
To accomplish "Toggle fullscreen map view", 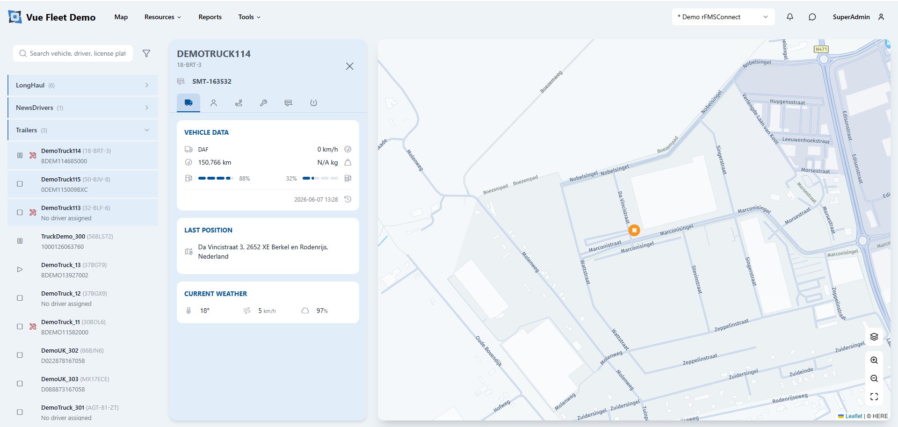I will (x=874, y=397).
